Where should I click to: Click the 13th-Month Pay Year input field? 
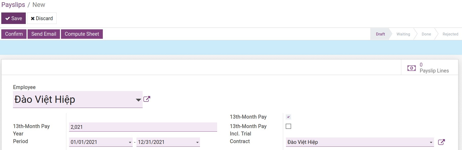point(143,127)
